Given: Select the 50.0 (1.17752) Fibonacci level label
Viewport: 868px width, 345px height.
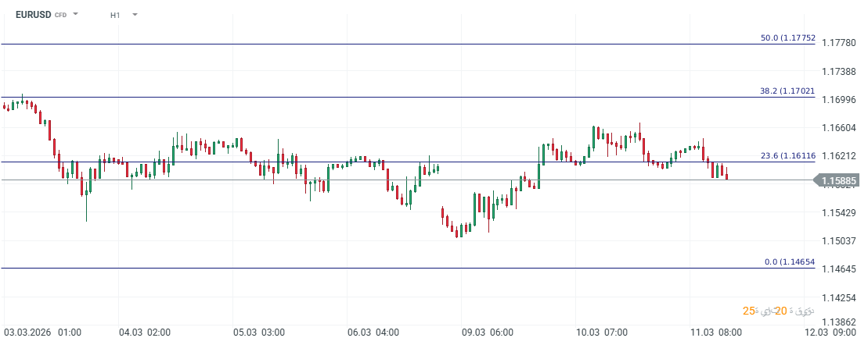Looking at the screenshot, I should click(x=787, y=37).
